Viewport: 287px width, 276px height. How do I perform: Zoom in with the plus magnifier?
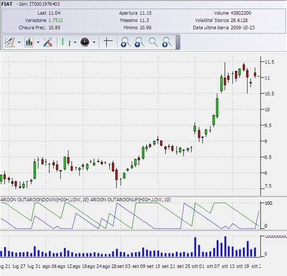(x=126, y=42)
